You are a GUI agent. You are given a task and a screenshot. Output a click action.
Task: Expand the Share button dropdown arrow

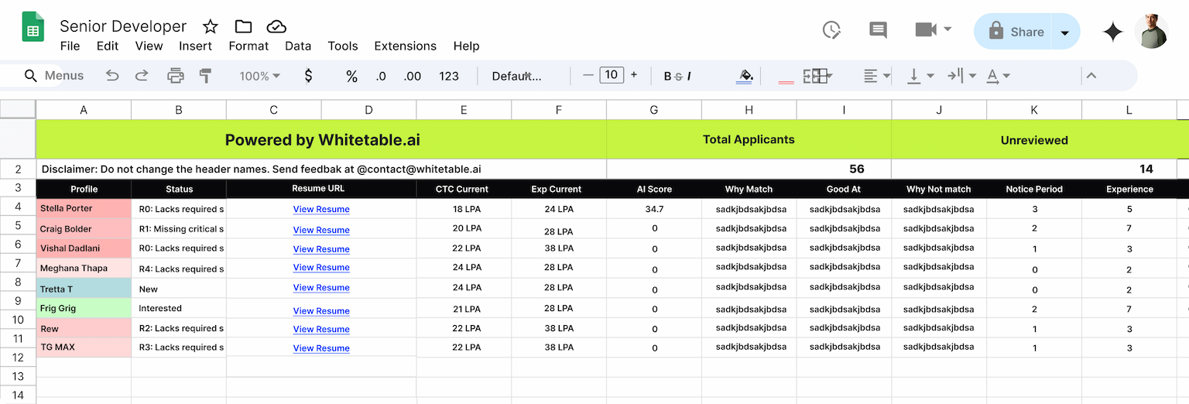click(1065, 33)
